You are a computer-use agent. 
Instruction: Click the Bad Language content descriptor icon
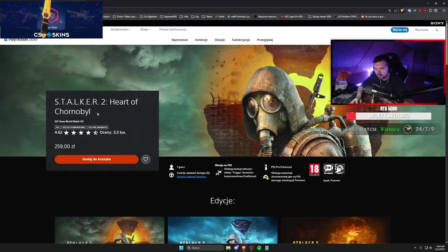pyautogui.click(x=328, y=169)
